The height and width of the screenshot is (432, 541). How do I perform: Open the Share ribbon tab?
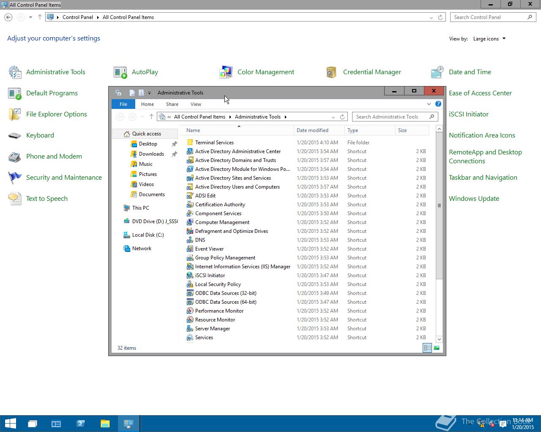(x=172, y=104)
